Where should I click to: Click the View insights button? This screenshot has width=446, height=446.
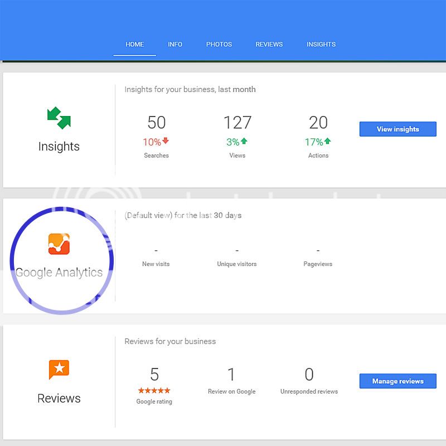(397, 129)
